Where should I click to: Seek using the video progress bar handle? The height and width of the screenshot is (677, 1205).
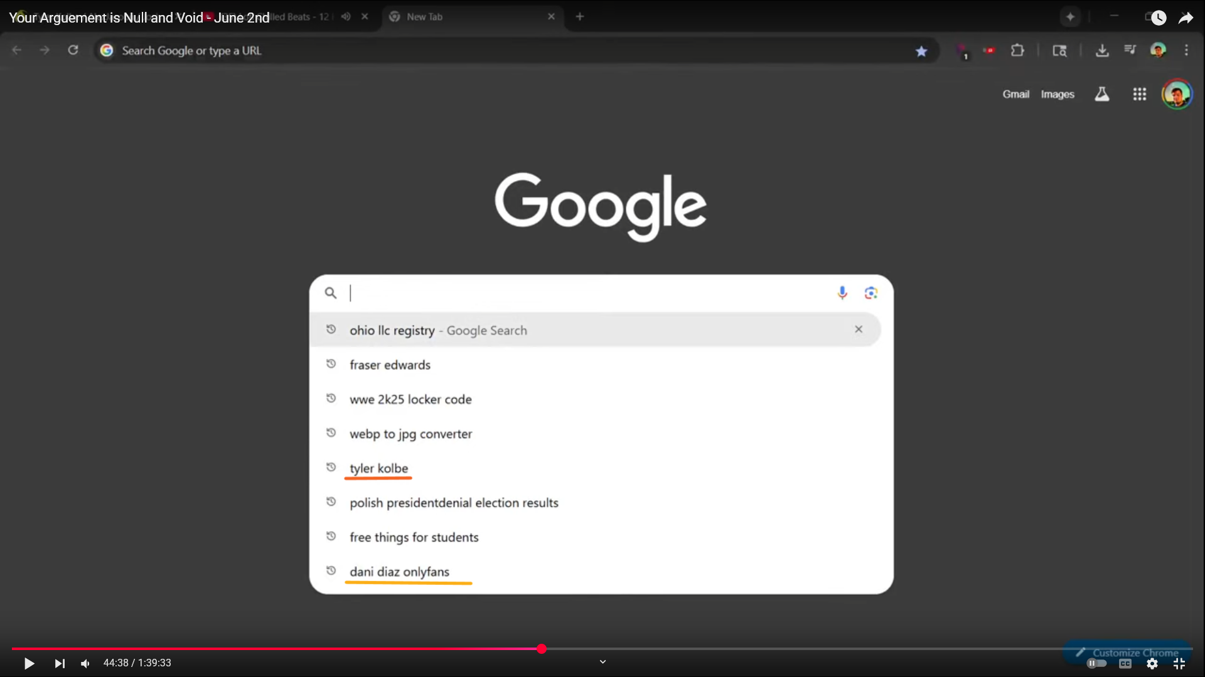coord(541,649)
